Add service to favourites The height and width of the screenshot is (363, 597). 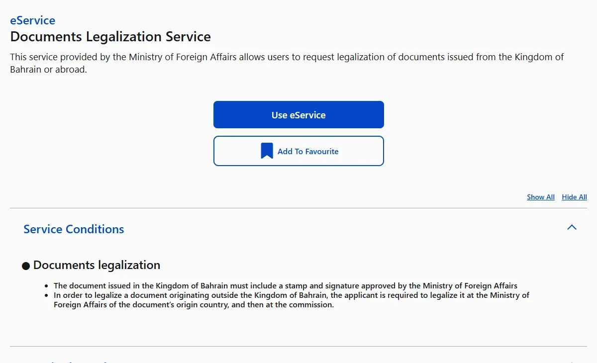298,151
